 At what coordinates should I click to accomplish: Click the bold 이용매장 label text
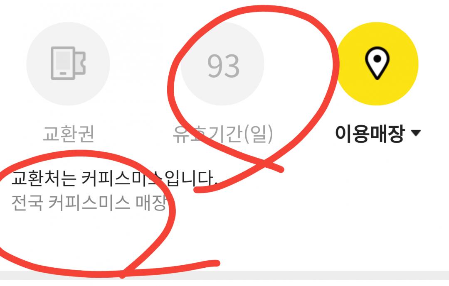pos(370,134)
